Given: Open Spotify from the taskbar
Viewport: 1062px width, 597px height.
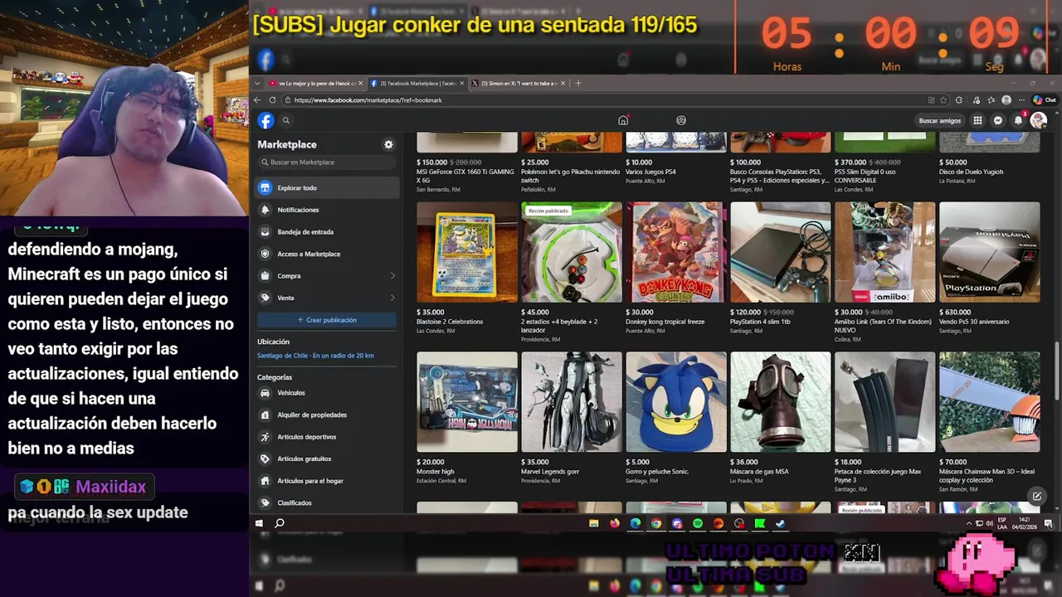Looking at the screenshot, I should point(698,523).
